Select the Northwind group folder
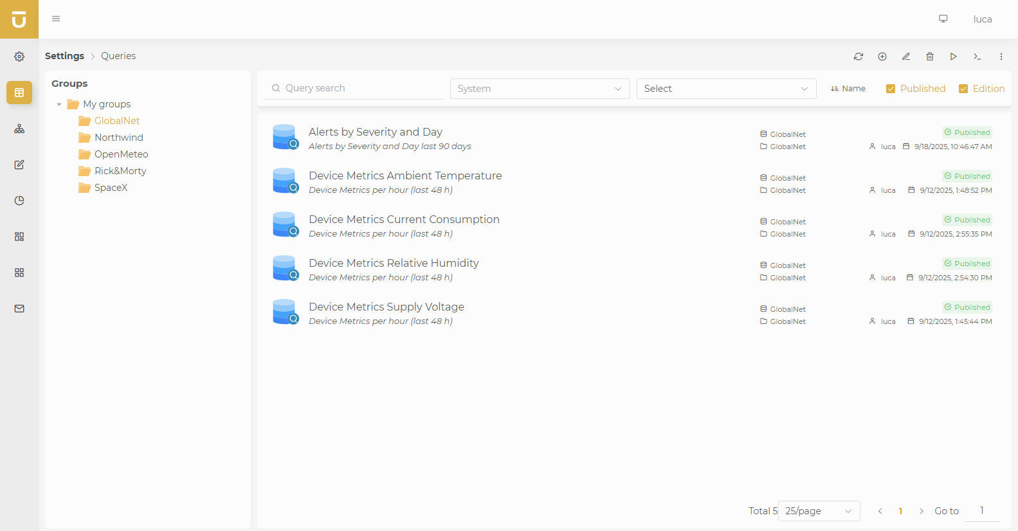The width and height of the screenshot is (1018, 531). click(x=118, y=138)
